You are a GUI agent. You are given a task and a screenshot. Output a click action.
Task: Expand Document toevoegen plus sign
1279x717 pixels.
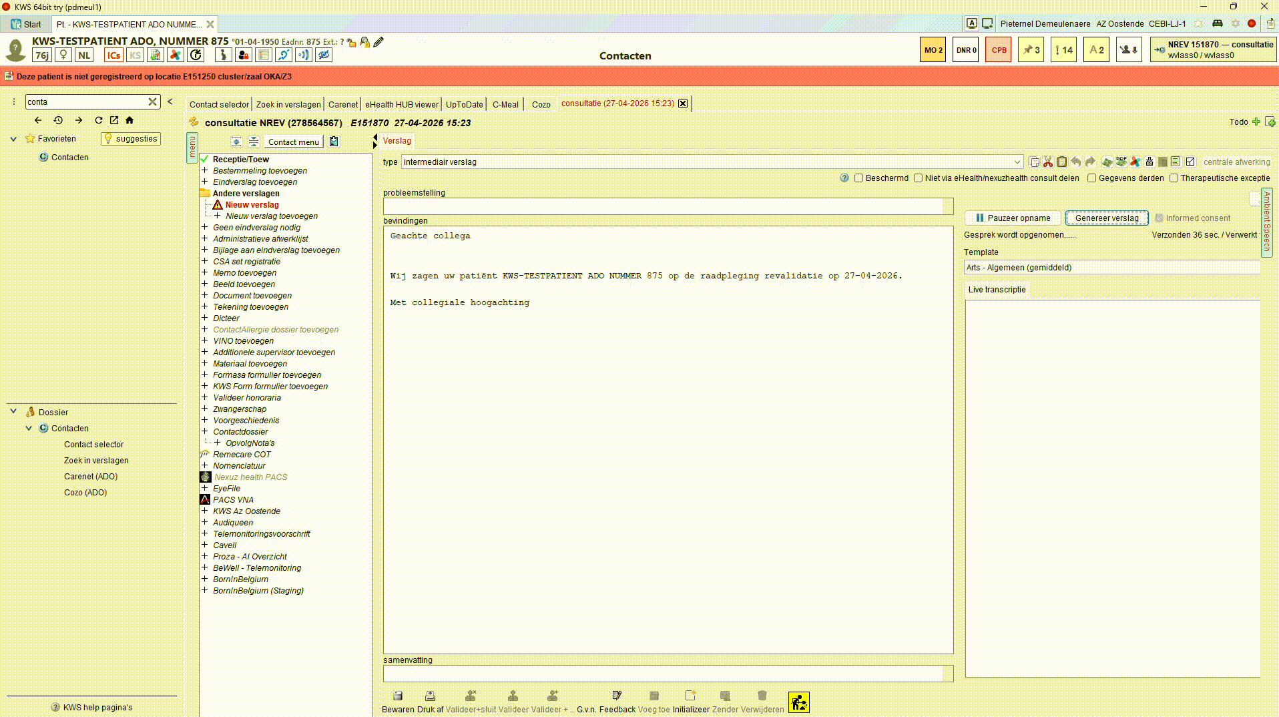tap(205, 295)
